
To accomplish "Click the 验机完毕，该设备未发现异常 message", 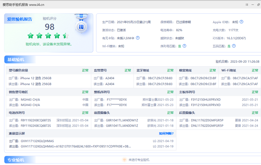I will coord(49,44).
